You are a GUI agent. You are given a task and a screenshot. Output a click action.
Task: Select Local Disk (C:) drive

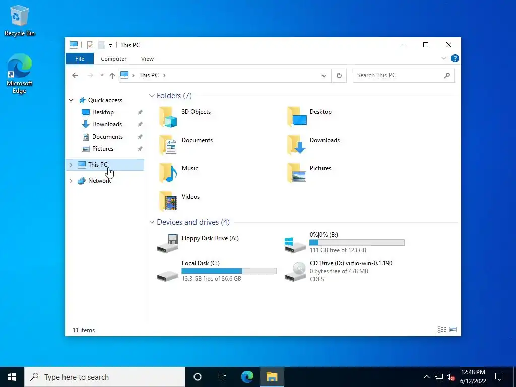pos(216,271)
